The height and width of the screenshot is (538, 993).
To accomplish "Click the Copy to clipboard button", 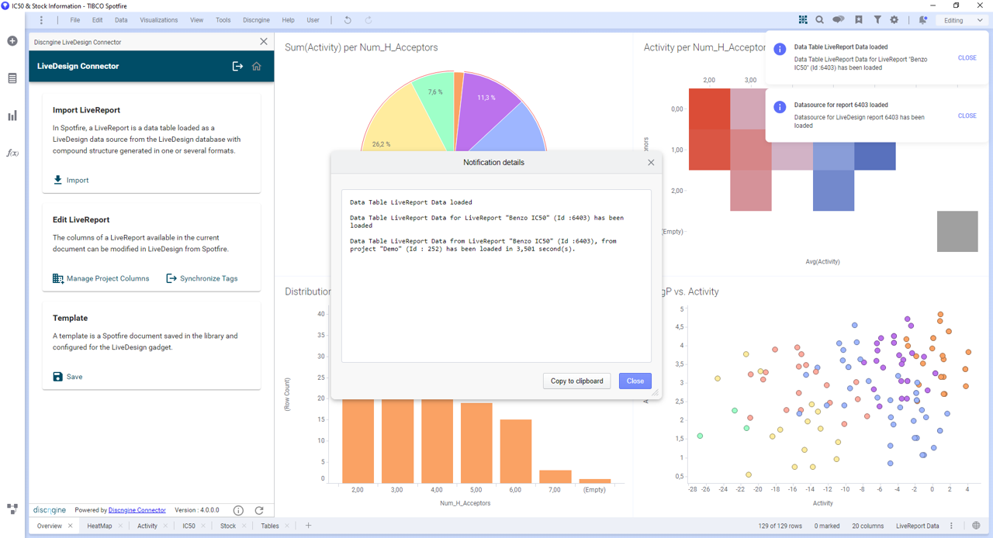I will (577, 381).
